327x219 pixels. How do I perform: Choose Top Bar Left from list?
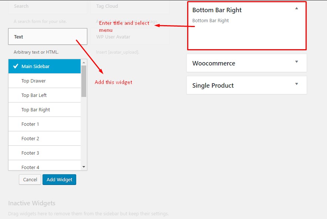44,95
